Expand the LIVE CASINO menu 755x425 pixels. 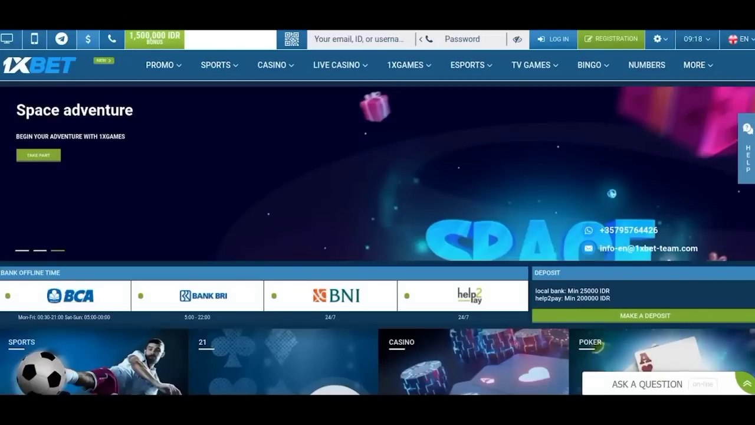[340, 65]
